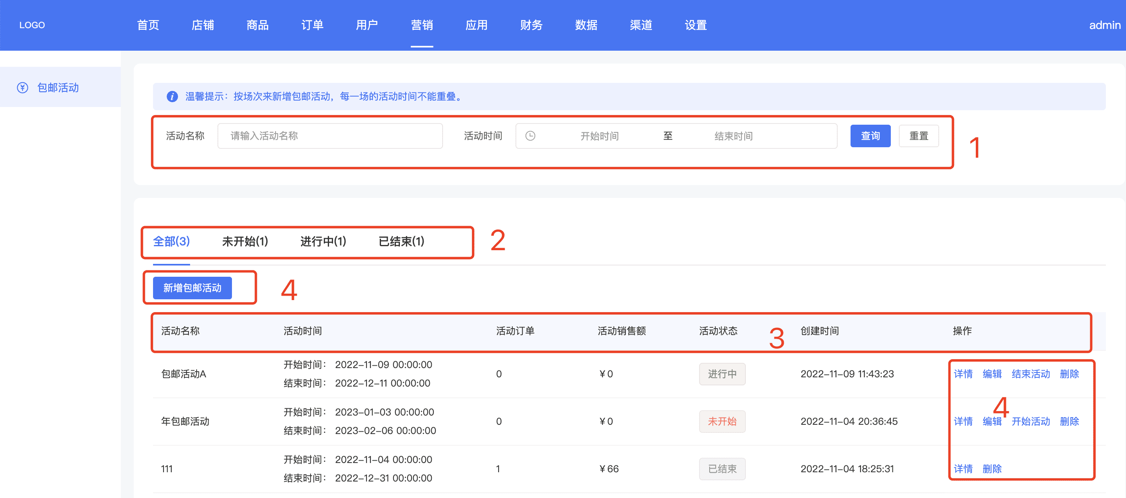Screen dimensions: 1126x498
Task: Click creation time 2022-11-04 18:25:31
Action: 847,469
